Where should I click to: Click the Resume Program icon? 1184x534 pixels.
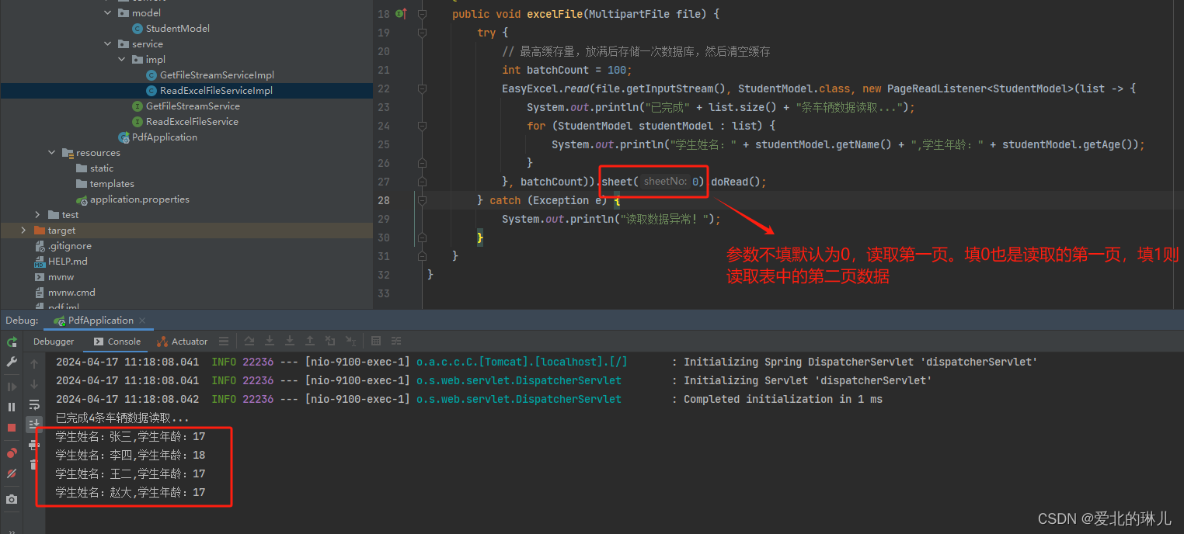coord(12,387)
